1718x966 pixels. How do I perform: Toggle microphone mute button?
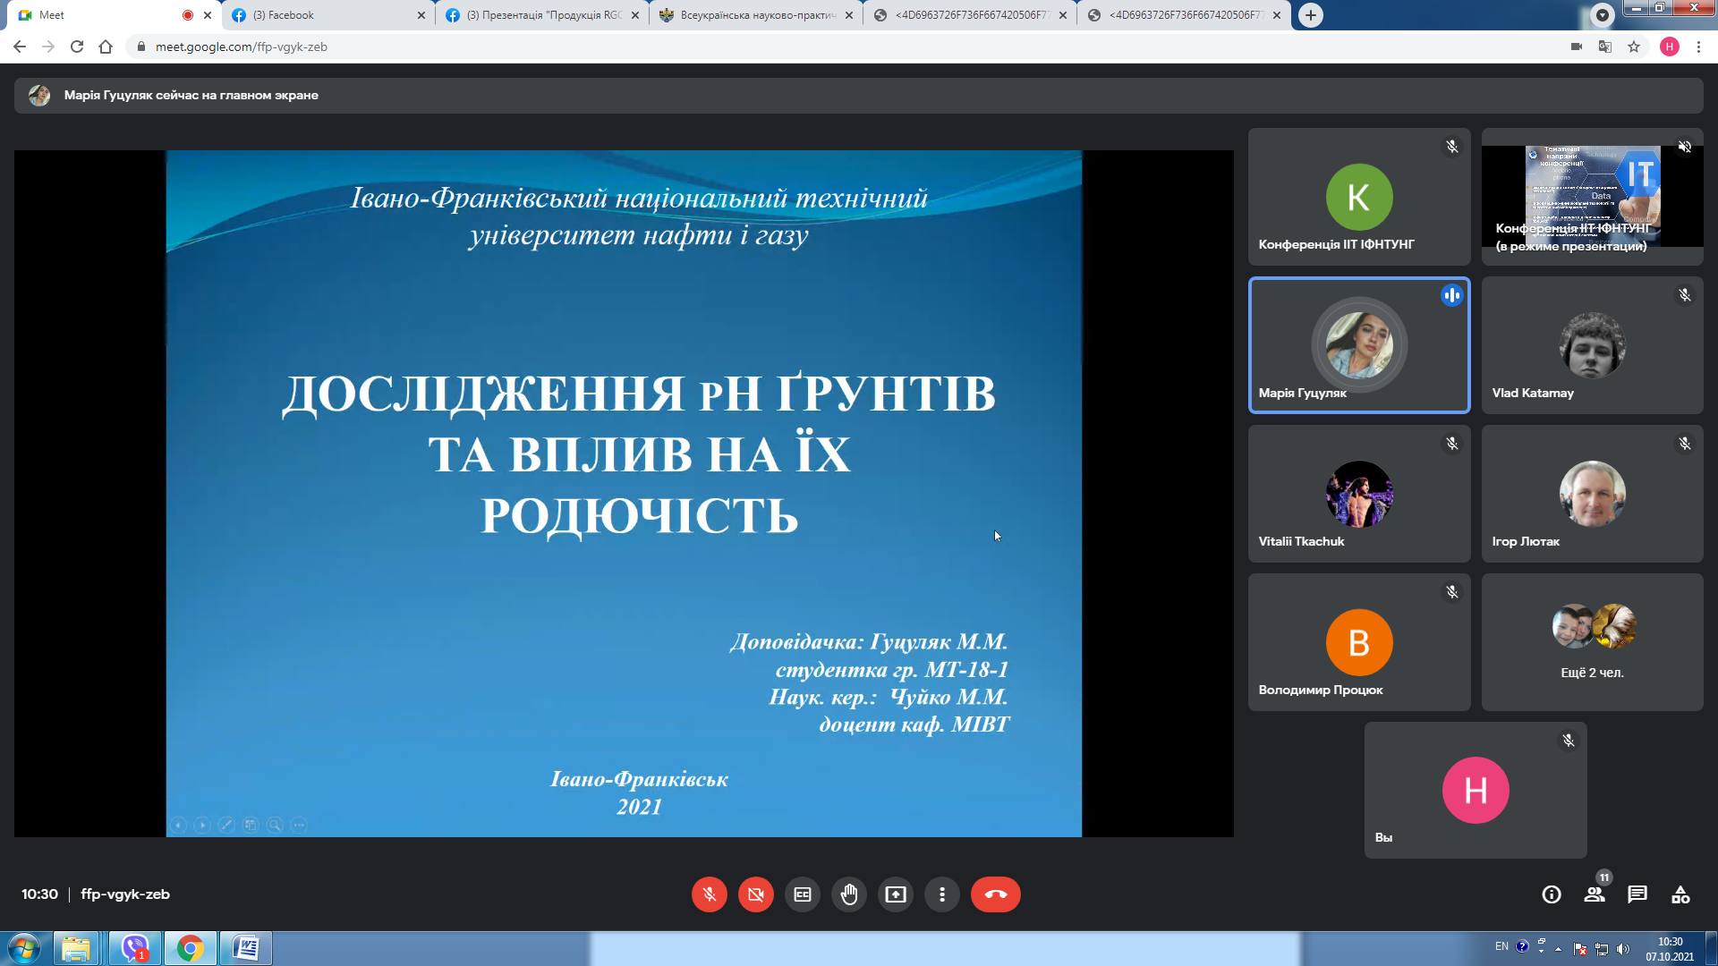(x=709, y=894)
